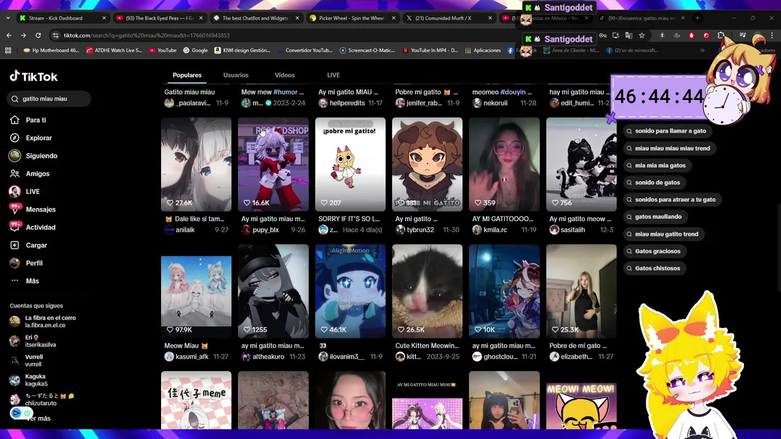781x439 pixels.
Task: Open the Amigos friends icon
Action: (15, 174)
